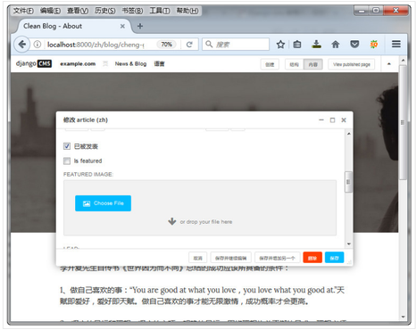Open the bookmarks list icon
Image resolution: width=416 pixels, height=330 pixels.
click(297, 45)
